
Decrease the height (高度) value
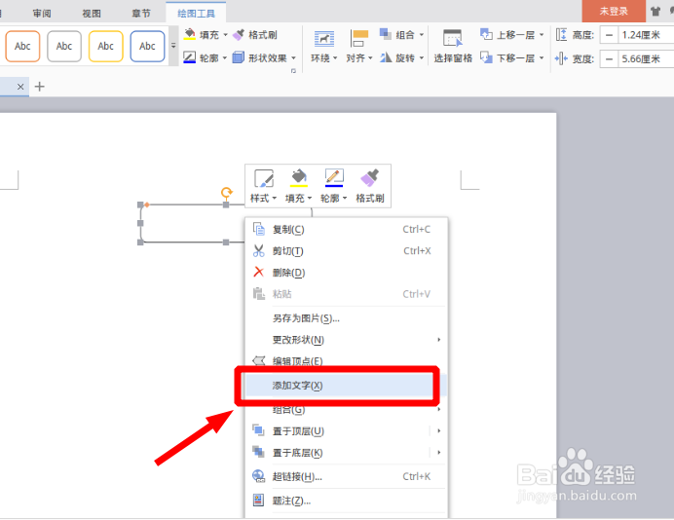609,35
